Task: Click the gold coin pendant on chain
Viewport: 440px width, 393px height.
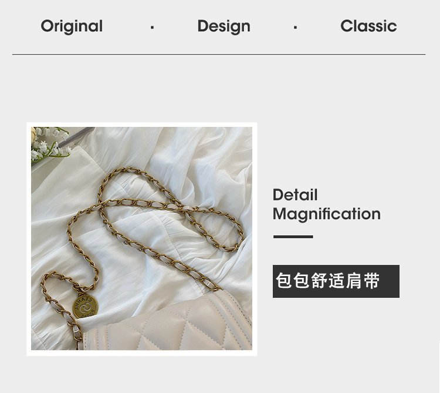Action: point(85,307)
